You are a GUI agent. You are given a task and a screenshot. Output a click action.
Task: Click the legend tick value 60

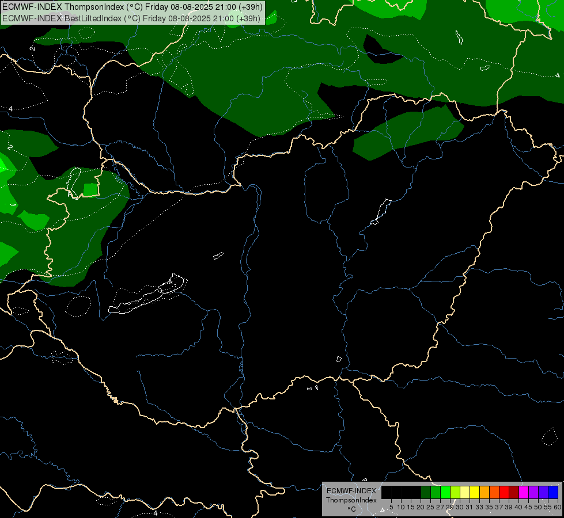[x=558, y=507]
